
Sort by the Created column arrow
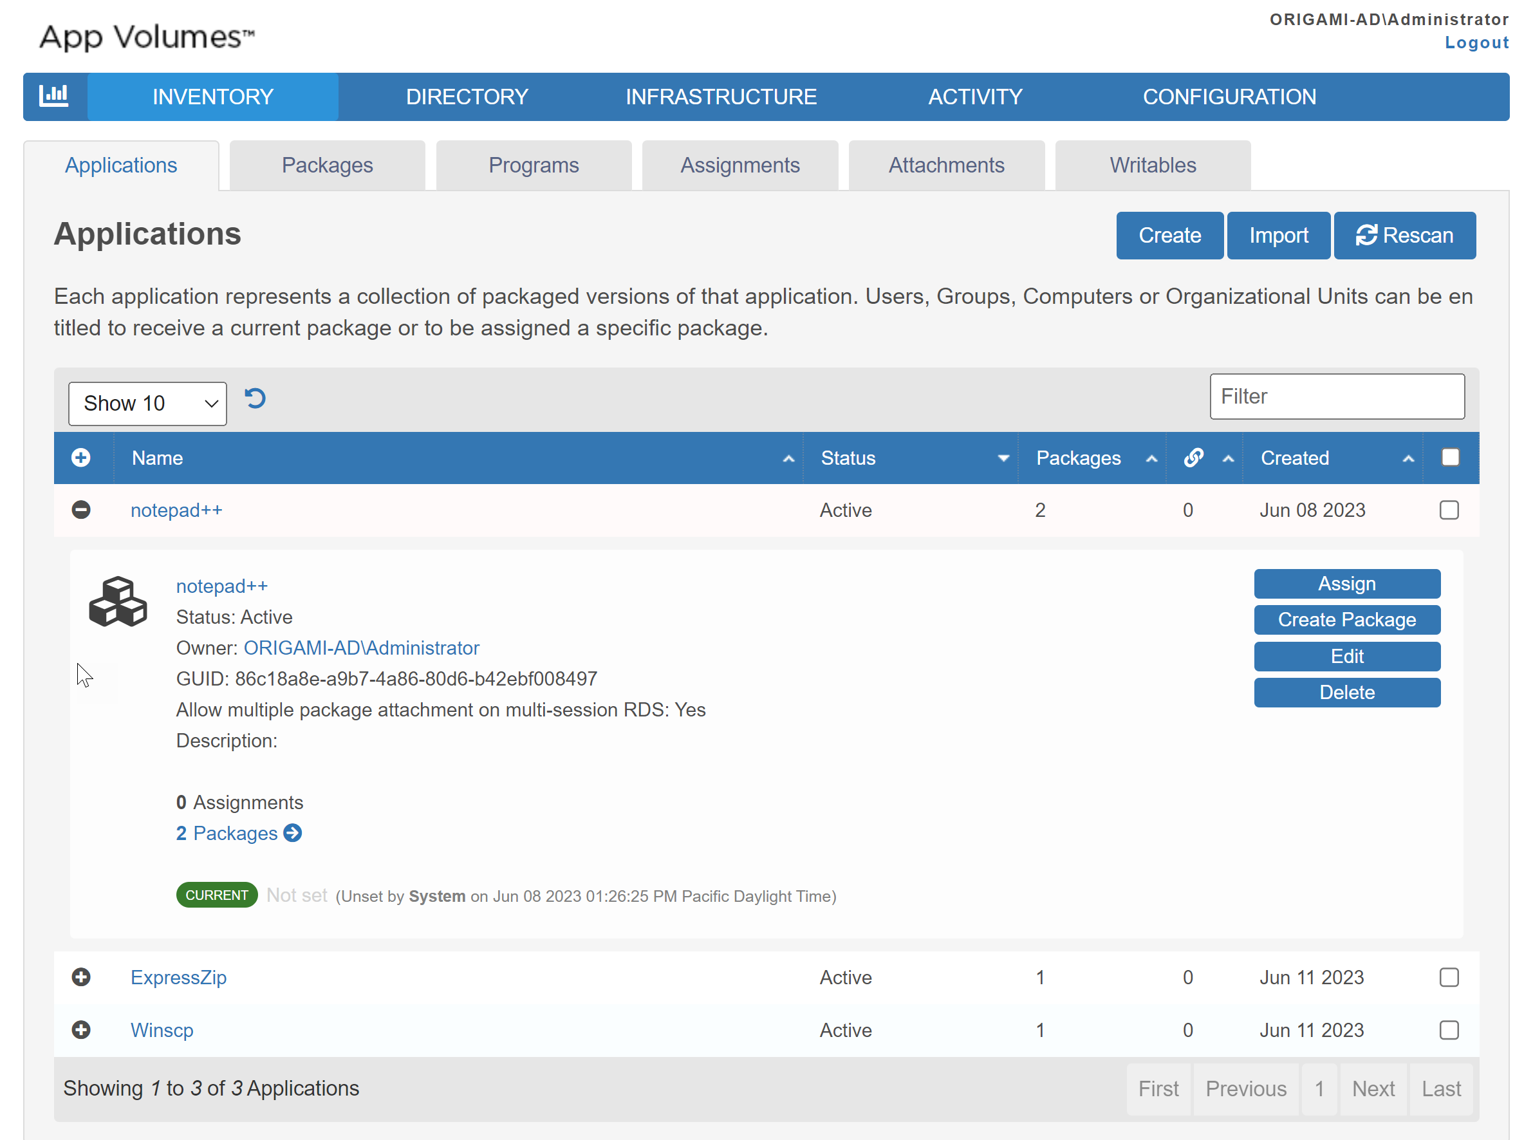click(1408, 459)
